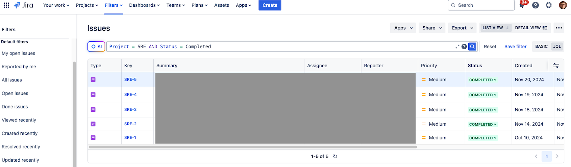Switch to List View
The image size is (571, 167).
click(496, 28)
